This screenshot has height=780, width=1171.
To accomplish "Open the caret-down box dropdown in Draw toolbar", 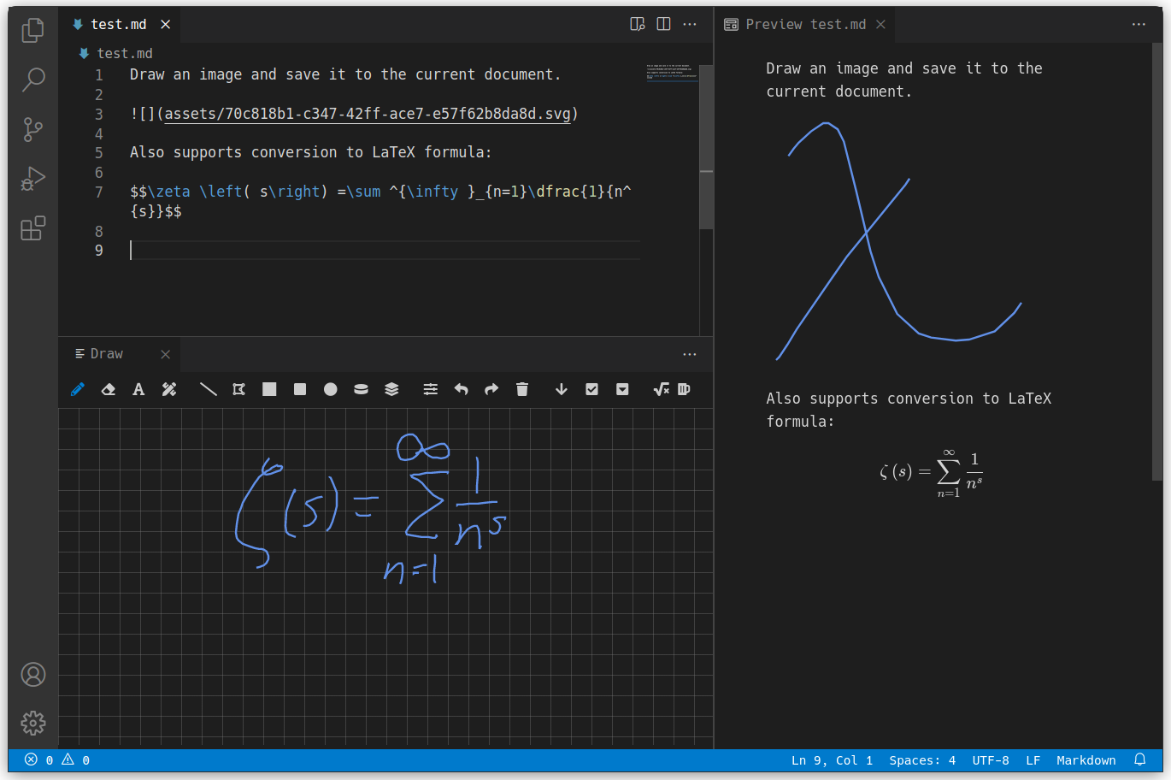I will 622,389.
